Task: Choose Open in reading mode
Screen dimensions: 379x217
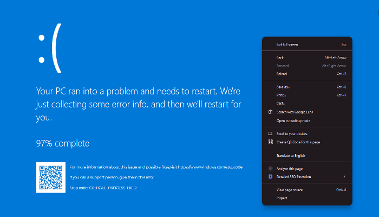Action: 307,120
